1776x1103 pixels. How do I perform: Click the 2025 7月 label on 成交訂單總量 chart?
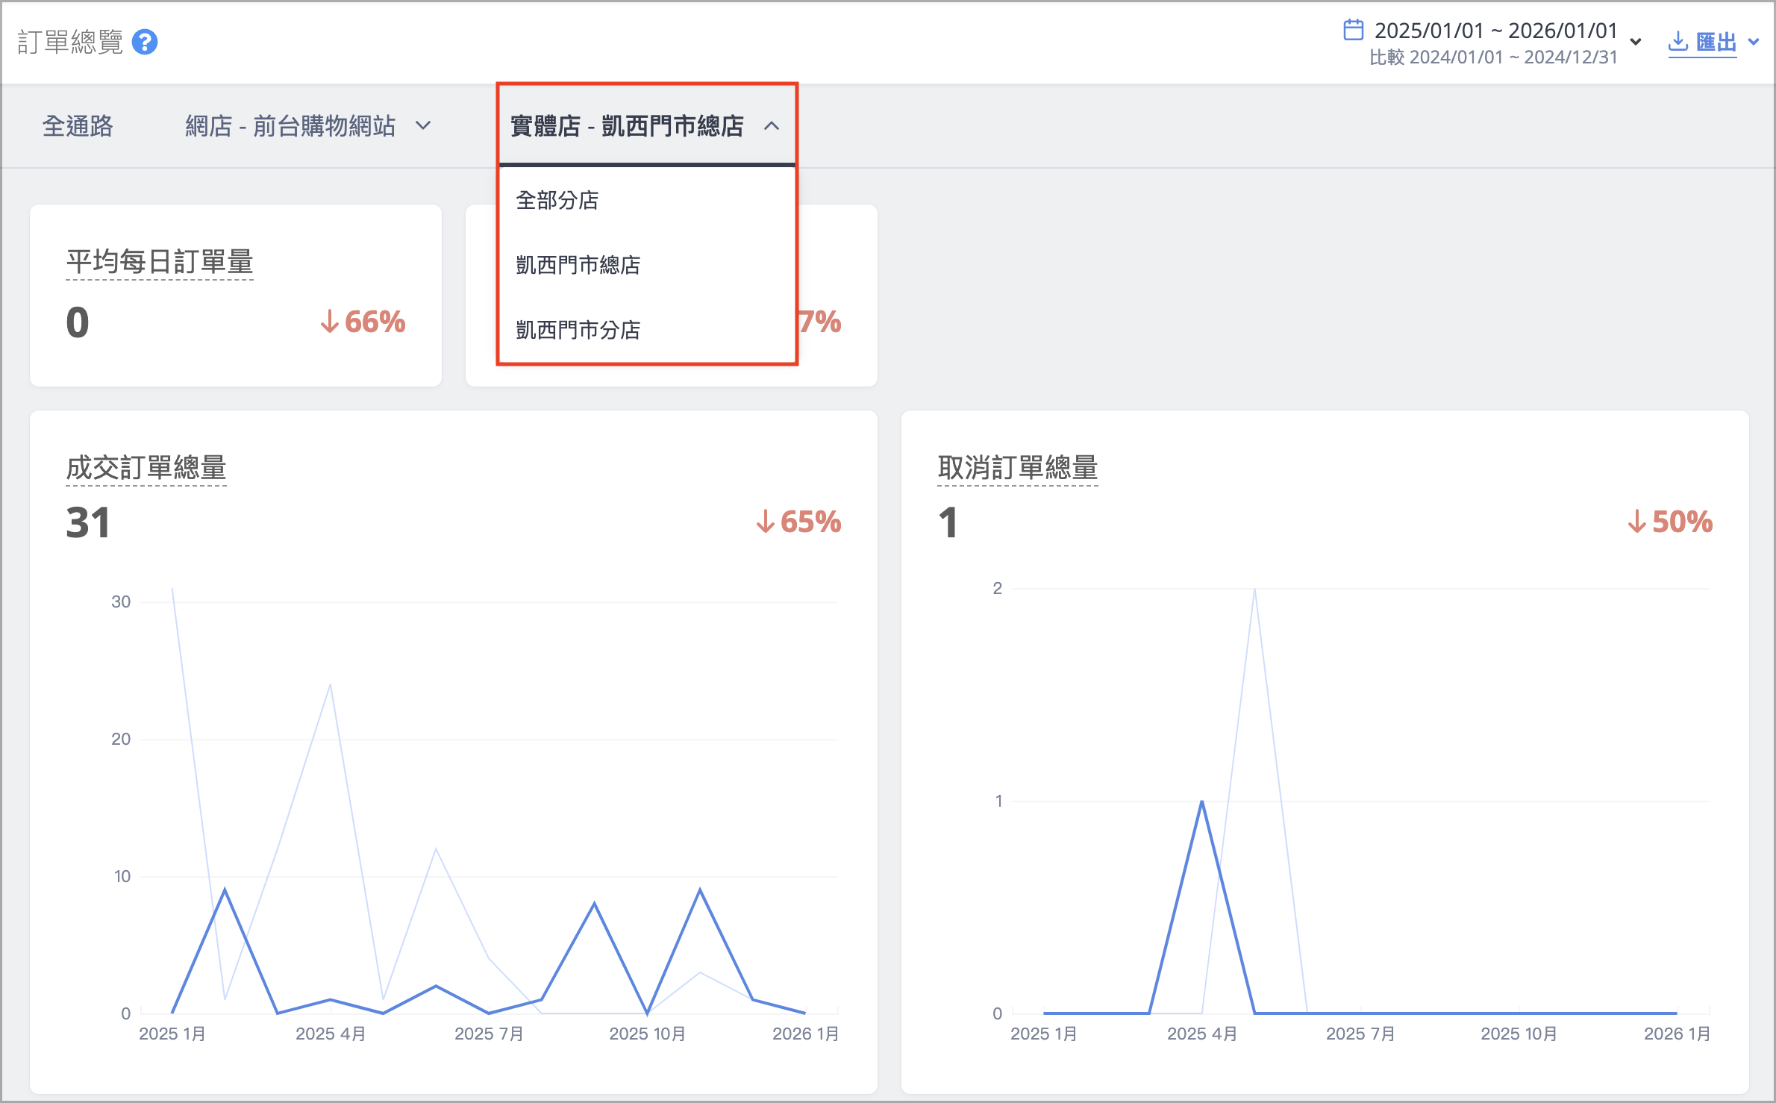489,1034
